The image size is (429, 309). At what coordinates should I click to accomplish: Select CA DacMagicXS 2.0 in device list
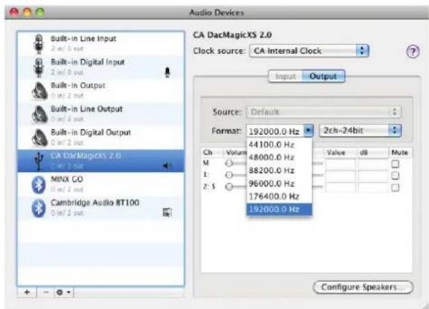pos(101,161)
